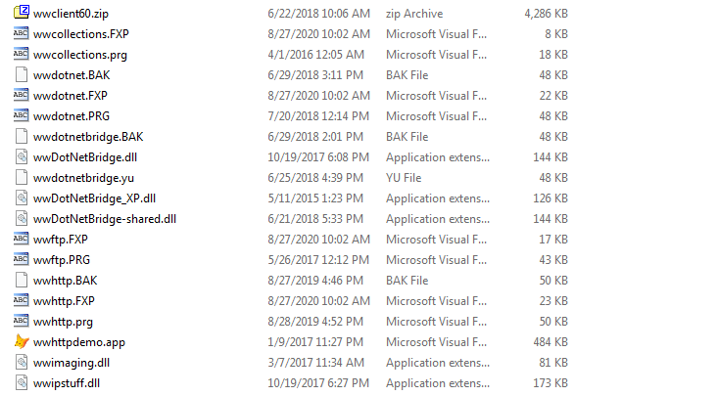Click the 4,286 KB size of wwclient60.zip
This screenshot has width=718, height=396.
click(x=546, y=14)
